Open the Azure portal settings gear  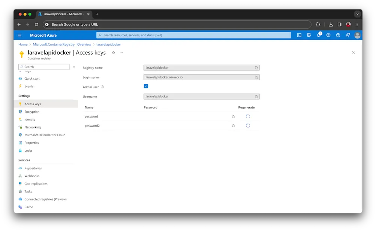(x=328, y=35)
